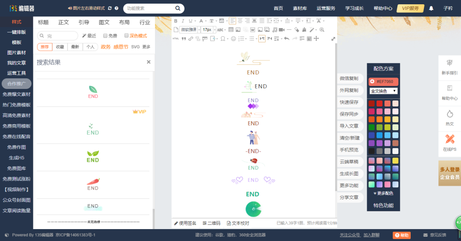The width and height of the screenshot is (461, 241).
Task: Expand the editor to fullscreen
Action: pos(333,39)
